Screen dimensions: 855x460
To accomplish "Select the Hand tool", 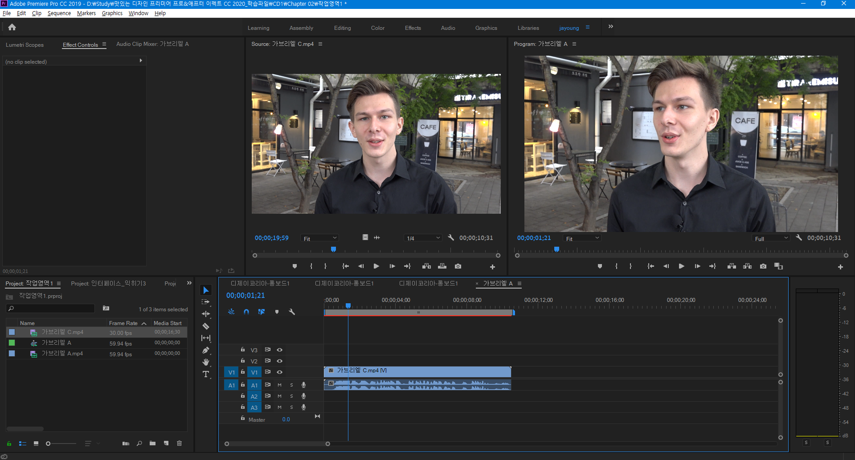I will click(206, 362).
